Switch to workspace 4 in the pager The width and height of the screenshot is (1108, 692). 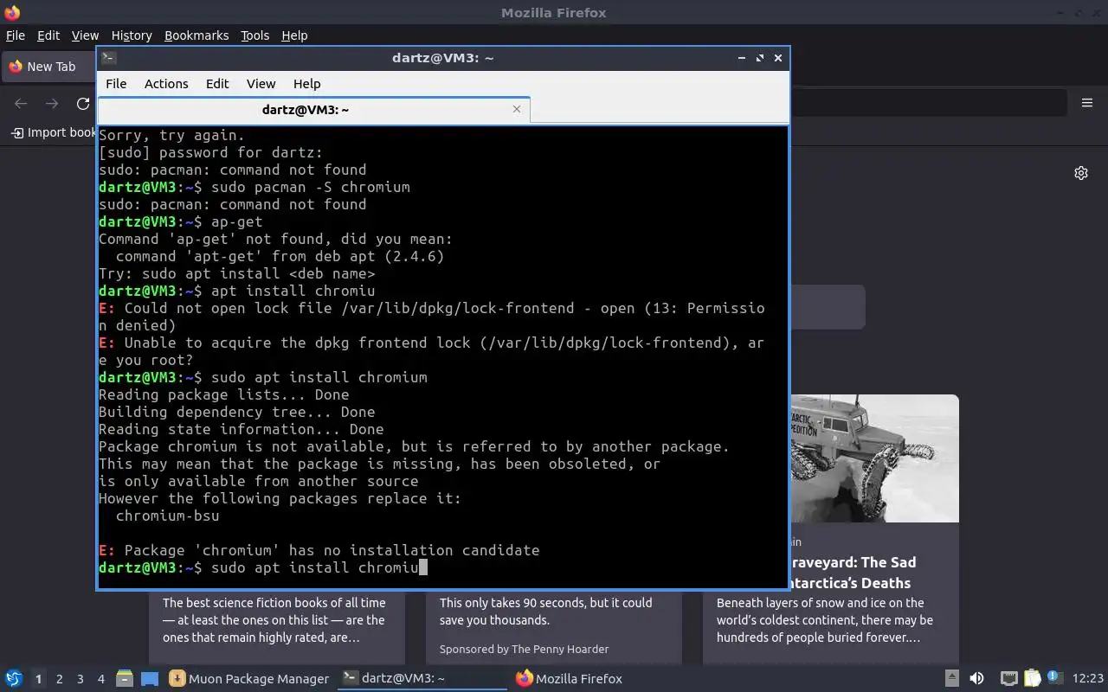101,679
